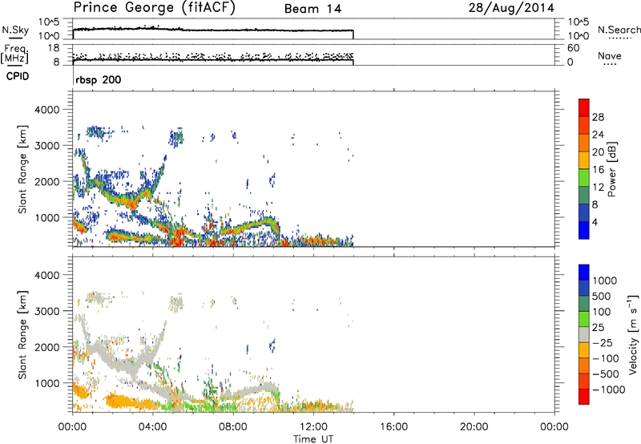Click the "1000" Velocity colorbar label
The width and height of the screenshot is (641, 444).
(605, 281)
